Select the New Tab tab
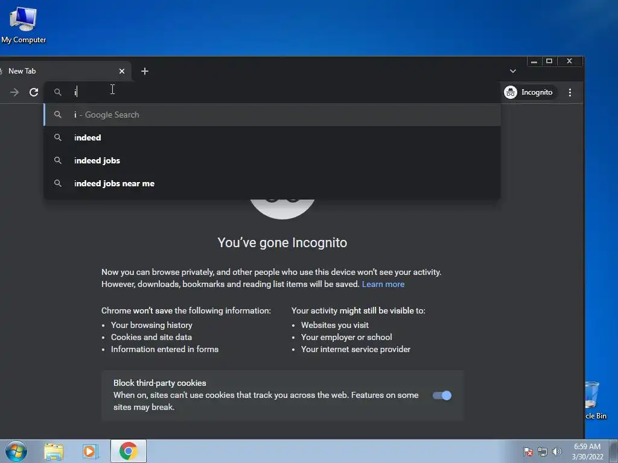The image size is (618, 463). click(x=63, y=71)
